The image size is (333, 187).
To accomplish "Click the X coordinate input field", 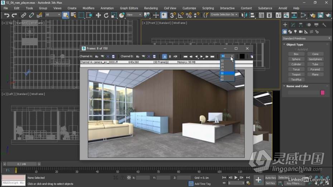I will point(143,178).
